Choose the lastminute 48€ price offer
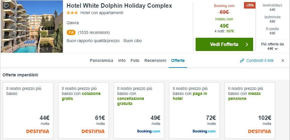Image resolution: width=290 pixels, height=140 pixels. pos(272,19)
